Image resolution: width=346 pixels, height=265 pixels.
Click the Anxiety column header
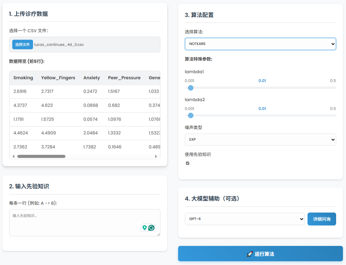(x=92, y=78)
